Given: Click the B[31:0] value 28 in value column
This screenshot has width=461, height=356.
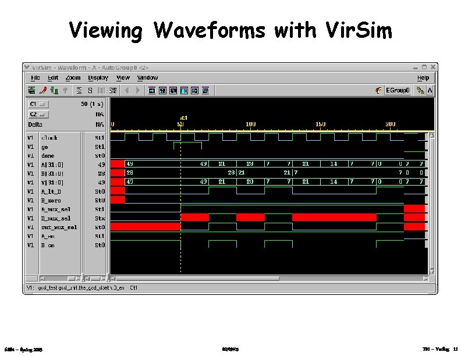Looking at the screenshot, I should click(x=101, y=173).
